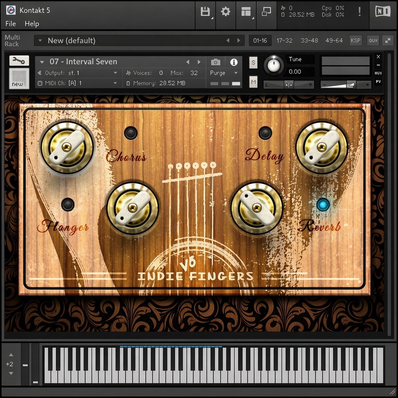The width and height of the screenshot is (398, 398).
Task: Click the instrument 'new' thumbnail icon
Action: point(19,78)
